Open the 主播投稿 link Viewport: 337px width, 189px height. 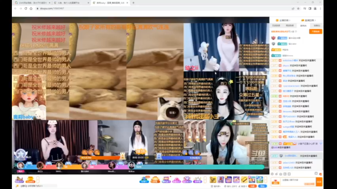point(283,20)
